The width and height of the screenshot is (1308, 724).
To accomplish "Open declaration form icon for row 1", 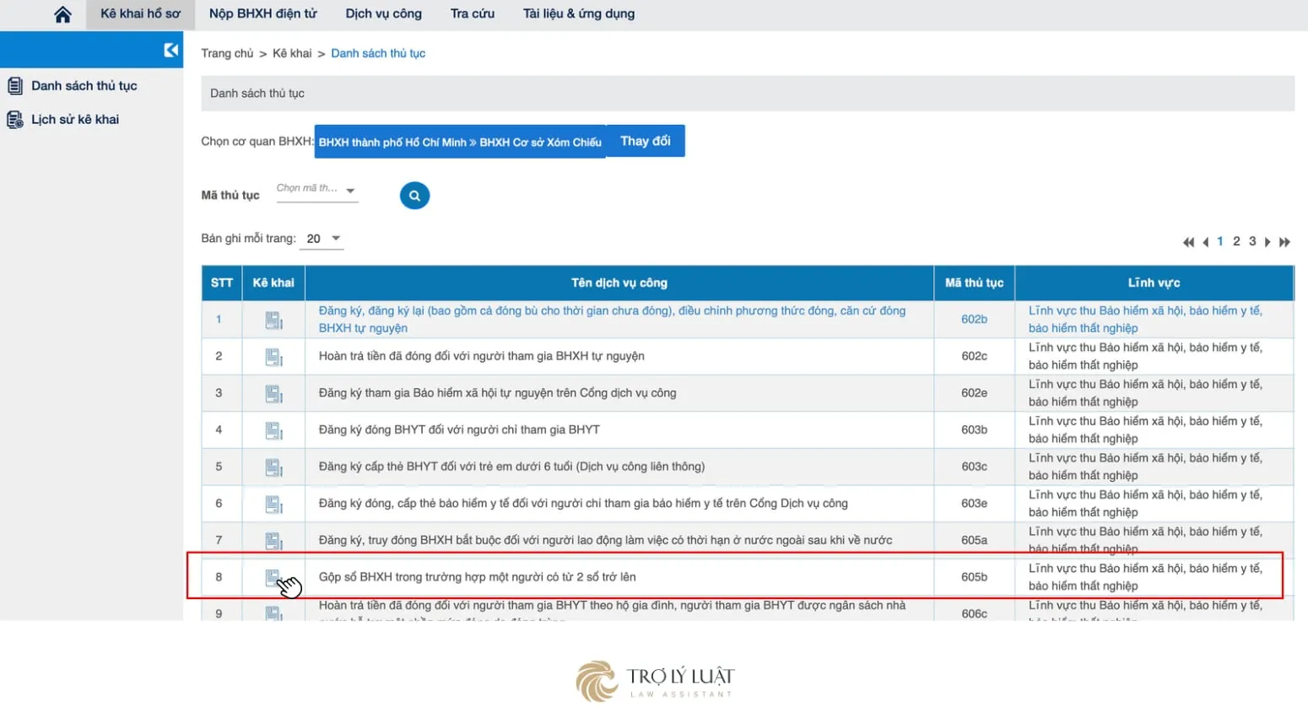I will (x=273, y=320).
